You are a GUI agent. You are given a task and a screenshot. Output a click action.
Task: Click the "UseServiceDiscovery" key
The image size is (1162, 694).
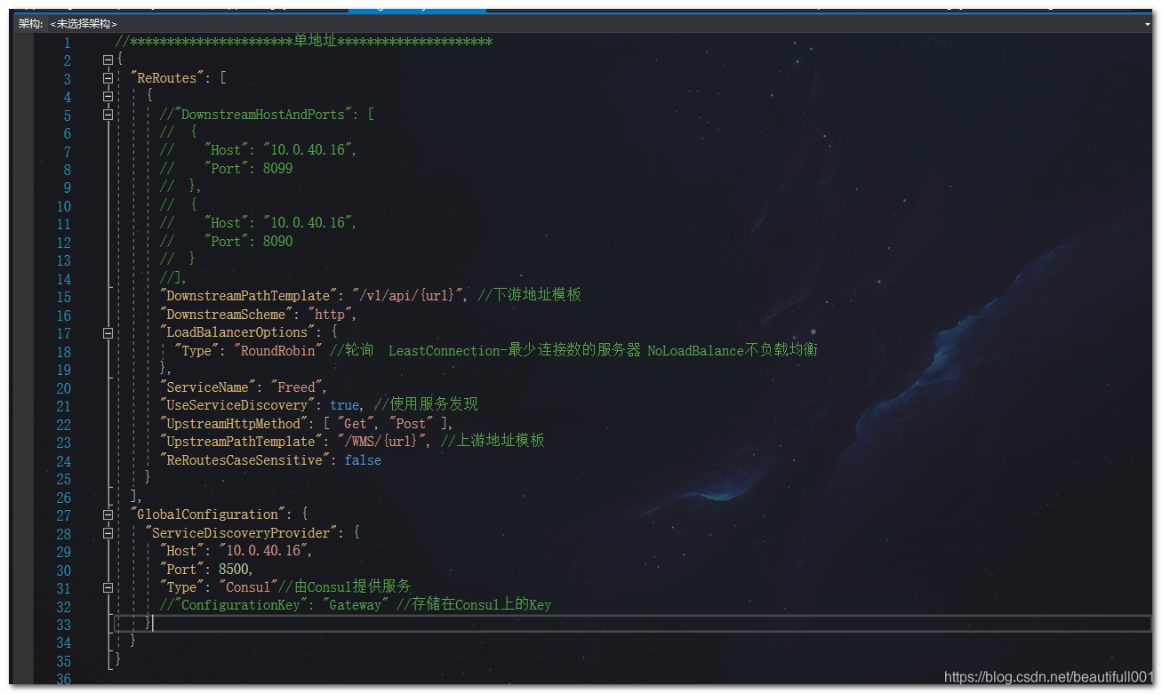point(237,405)
